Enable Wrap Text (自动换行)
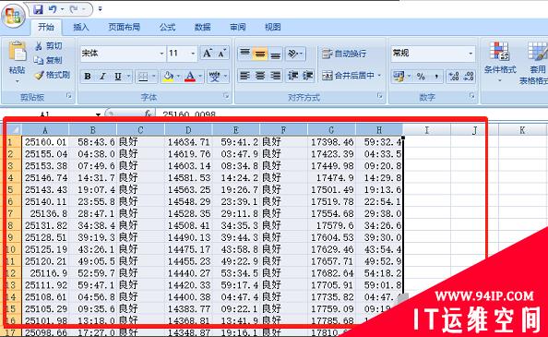This screenshot has height=337, width=548. tap(344, 54)
